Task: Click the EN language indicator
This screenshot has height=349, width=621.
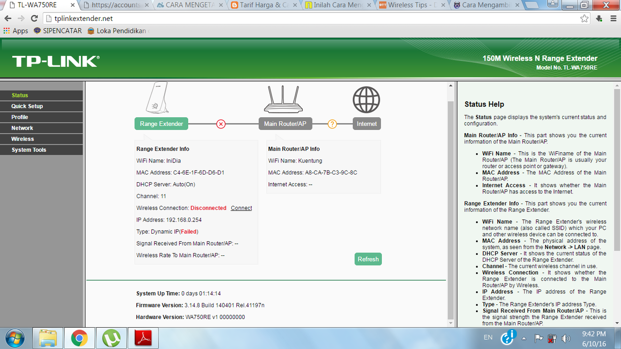Action: coord(488,337)
